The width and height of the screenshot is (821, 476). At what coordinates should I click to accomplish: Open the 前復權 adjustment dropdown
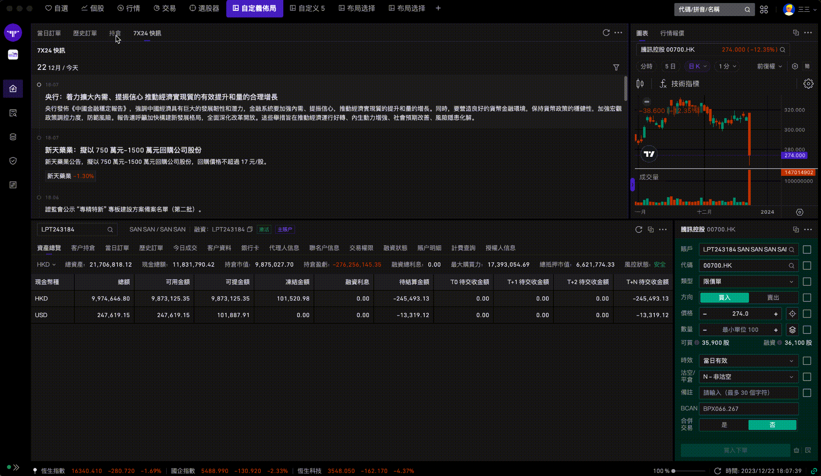pyautogui.click(x=769, y=66)
